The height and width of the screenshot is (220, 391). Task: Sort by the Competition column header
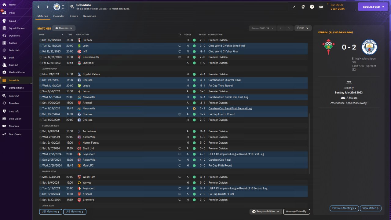pyautogui.click(x=215, y=35)
